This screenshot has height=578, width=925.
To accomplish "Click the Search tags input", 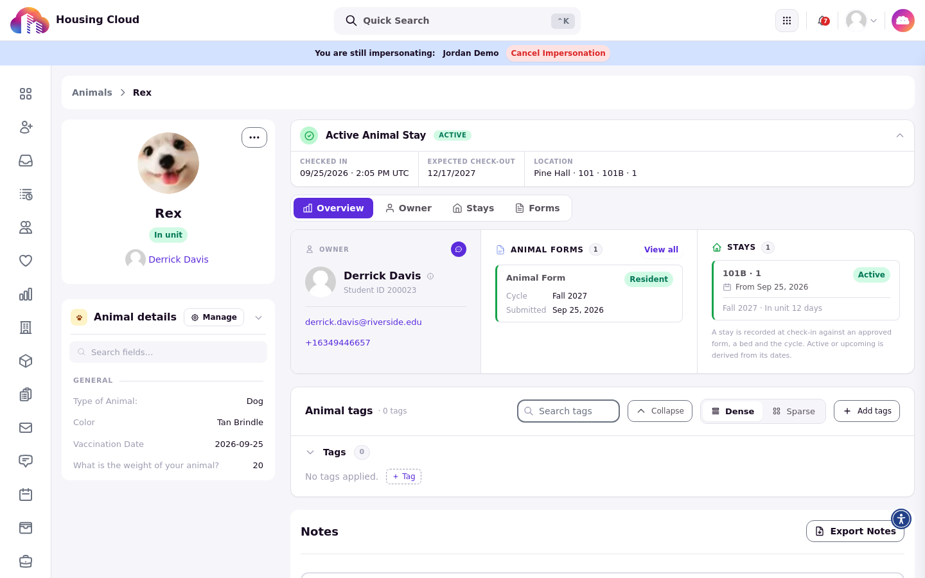I will coord(568,411).
